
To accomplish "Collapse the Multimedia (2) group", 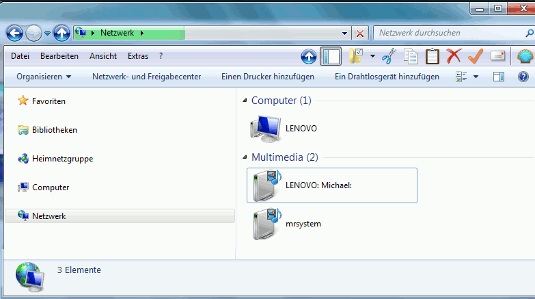I will (245, 157).
